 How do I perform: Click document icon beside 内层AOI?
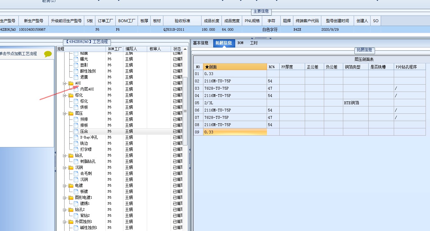point(76,89)
